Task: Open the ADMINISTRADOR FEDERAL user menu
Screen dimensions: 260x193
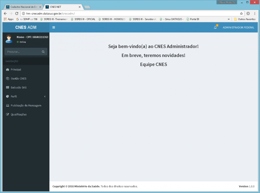Action: coord(238,28)
